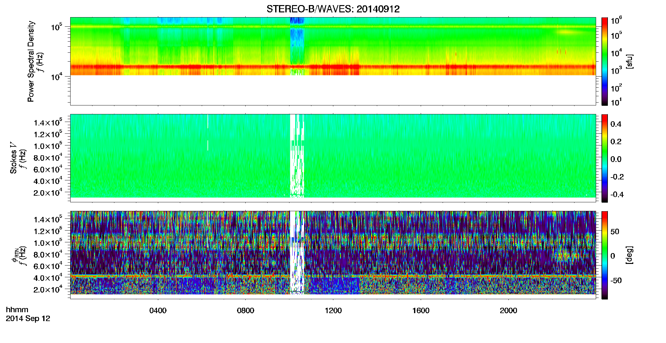The width and height of the screenshot is (666, 343).
Task: Click the 2000 time axis label
Action: 509,311
